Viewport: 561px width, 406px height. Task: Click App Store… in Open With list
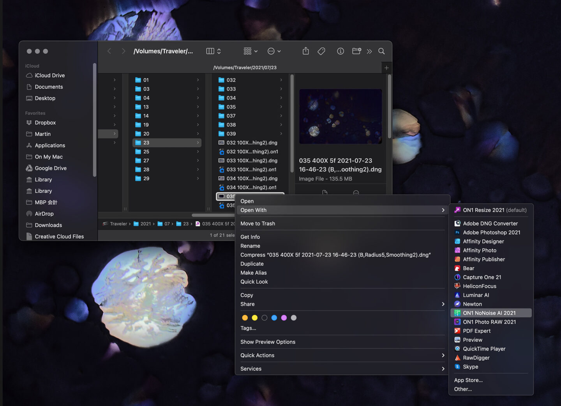pyautogui.click(x=468, y=380)
